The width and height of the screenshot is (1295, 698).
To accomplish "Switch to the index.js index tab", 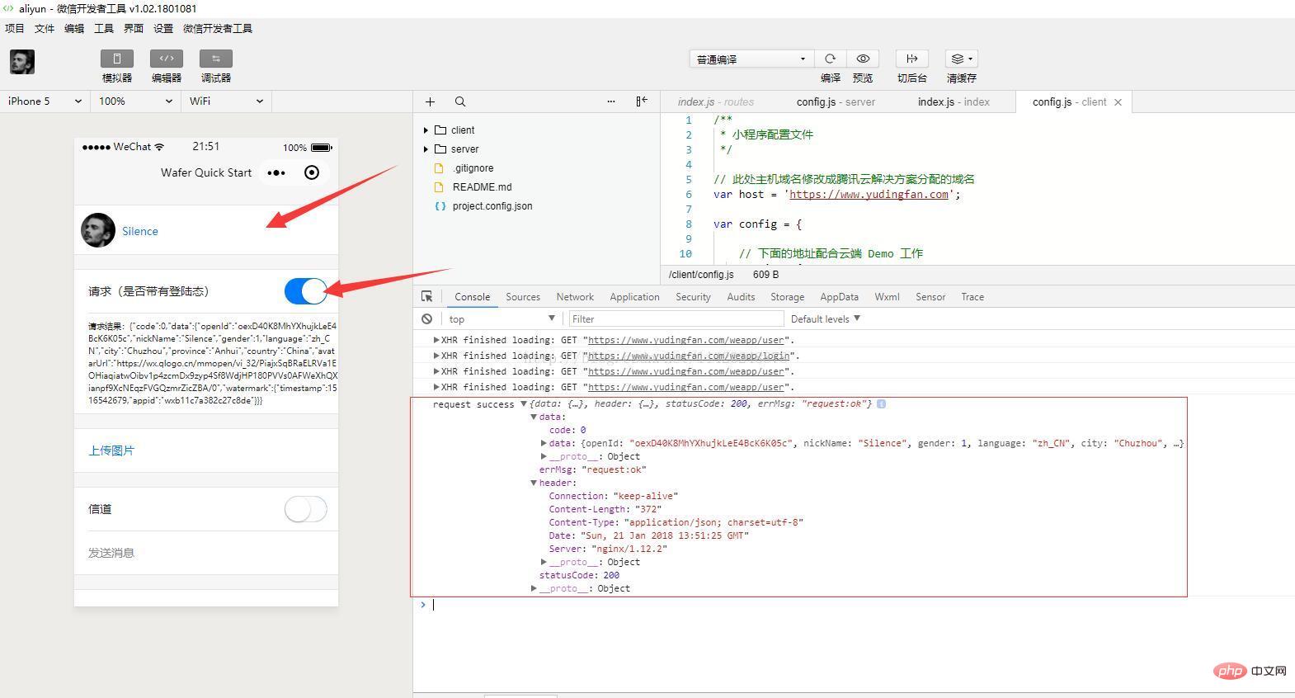I will [954, 101].
